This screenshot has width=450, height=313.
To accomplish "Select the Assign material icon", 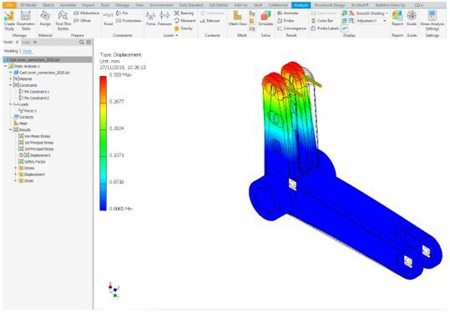I will click(x=45, y=19).
